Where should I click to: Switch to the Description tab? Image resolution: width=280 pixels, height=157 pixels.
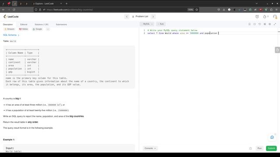point(8,24)
